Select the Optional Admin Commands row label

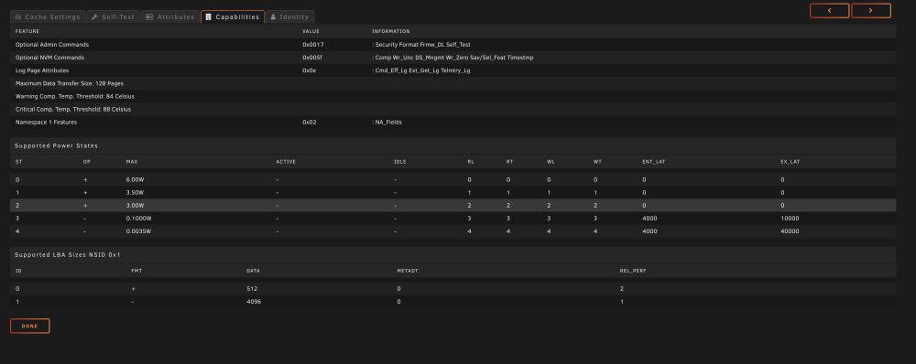(52, 44)
